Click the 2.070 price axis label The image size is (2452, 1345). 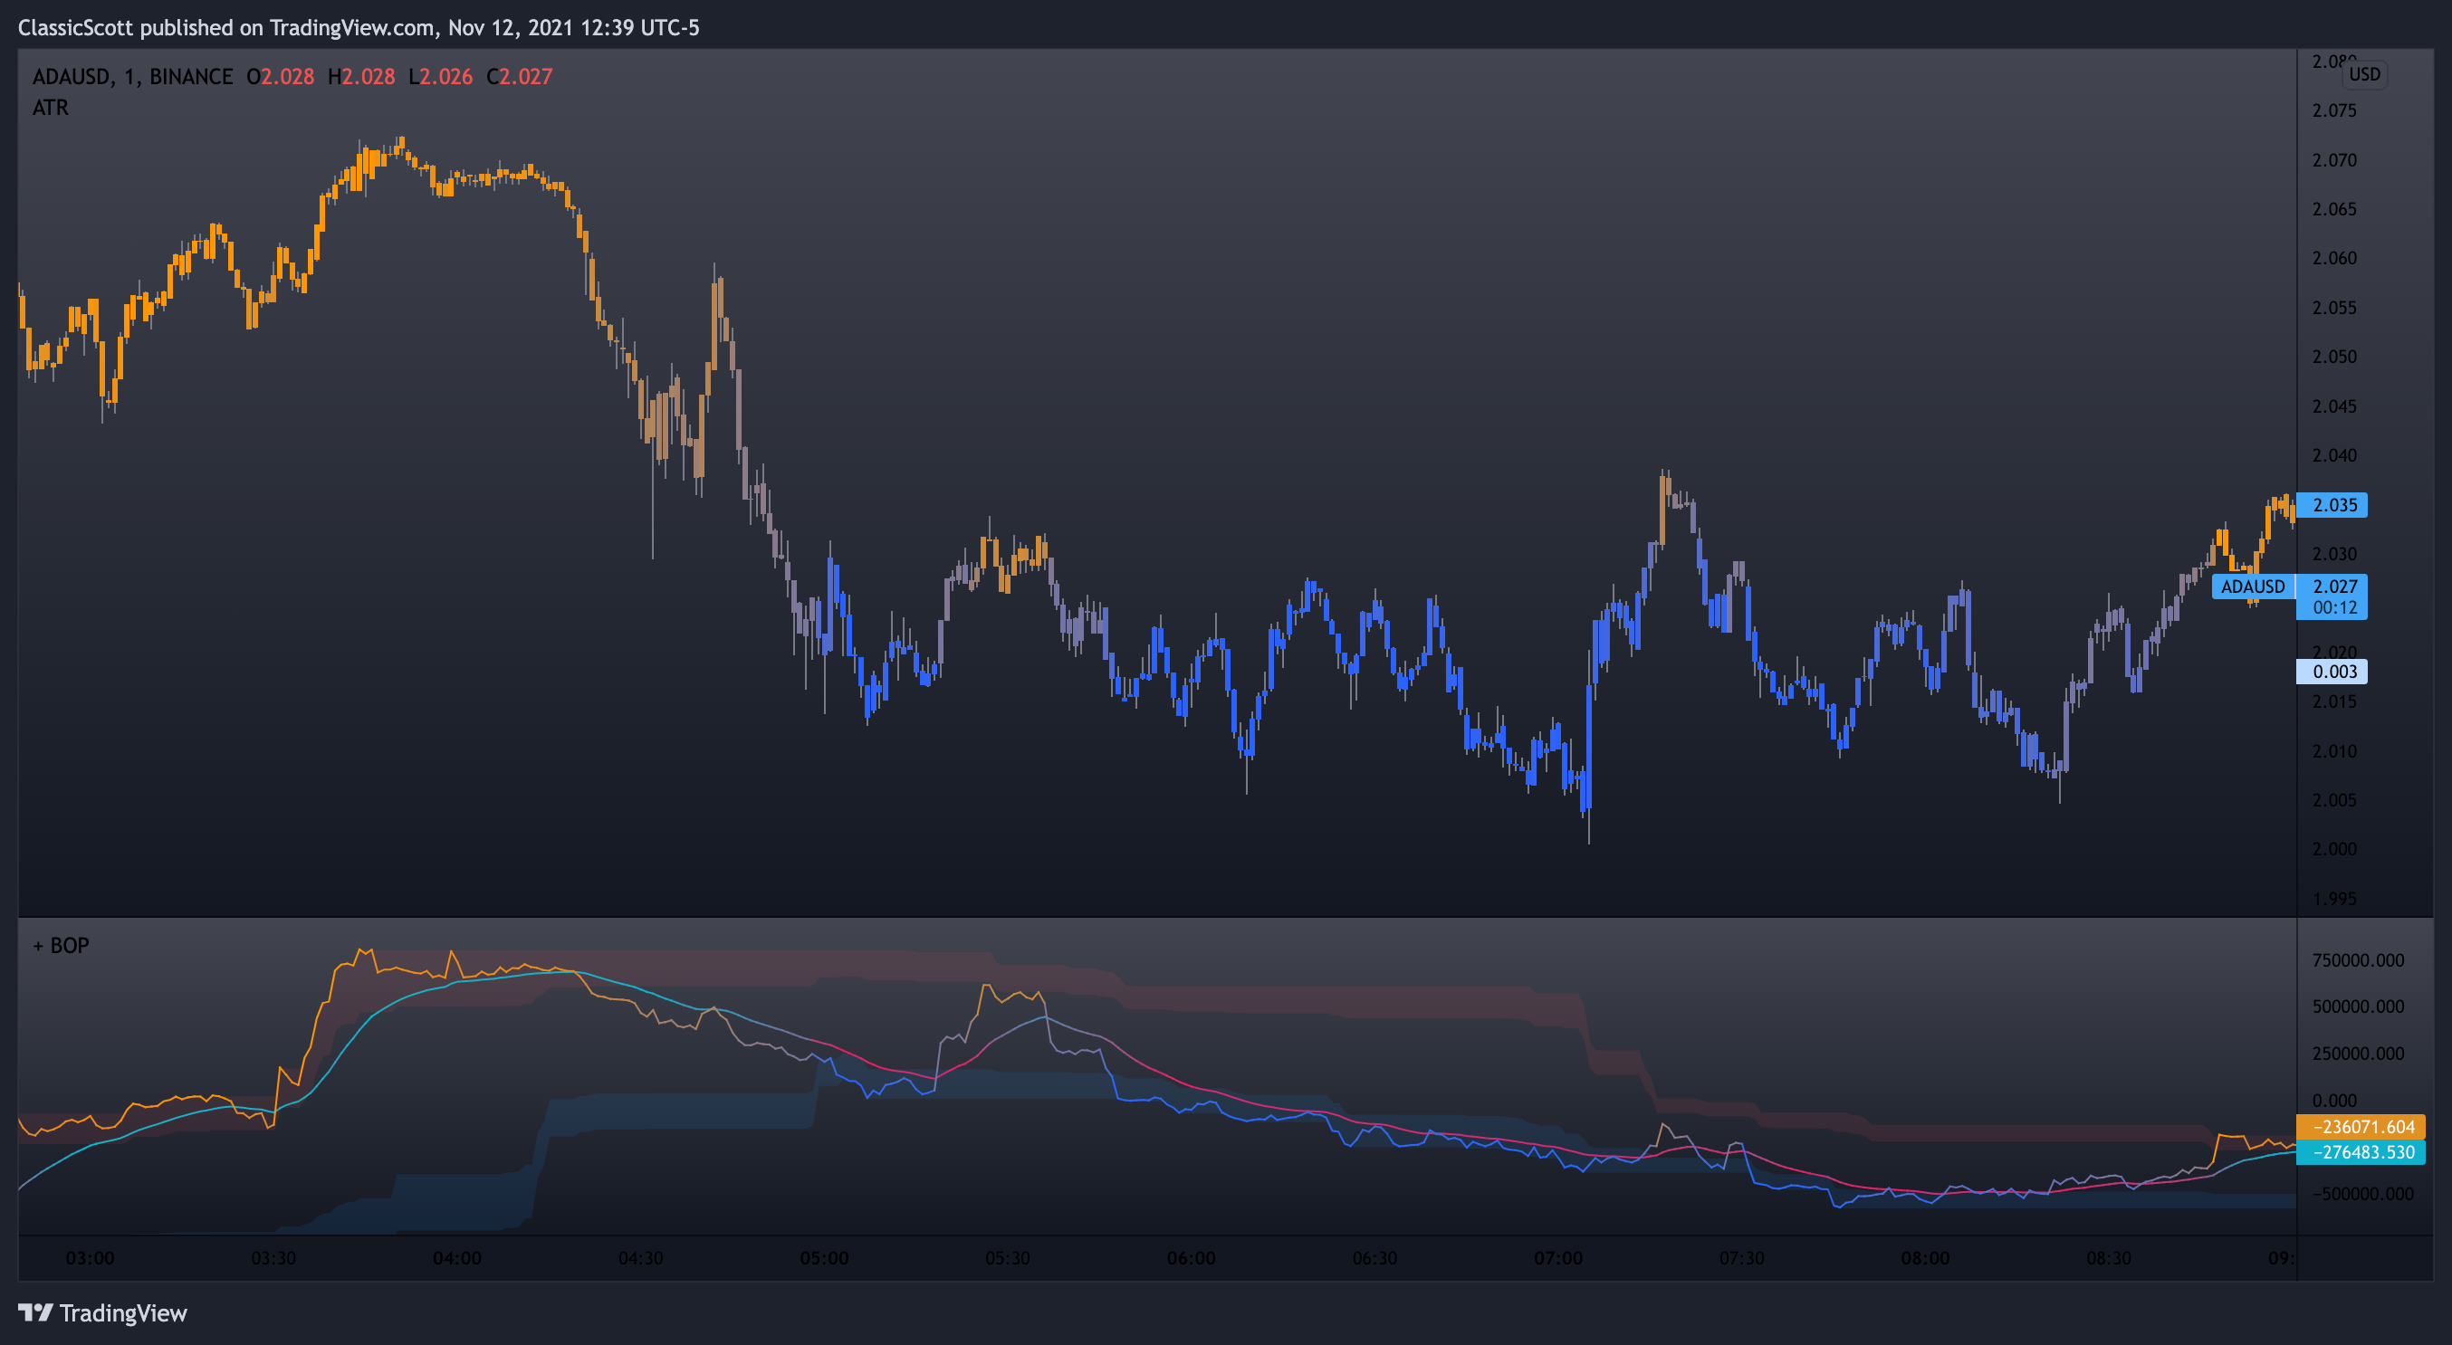2334,160
